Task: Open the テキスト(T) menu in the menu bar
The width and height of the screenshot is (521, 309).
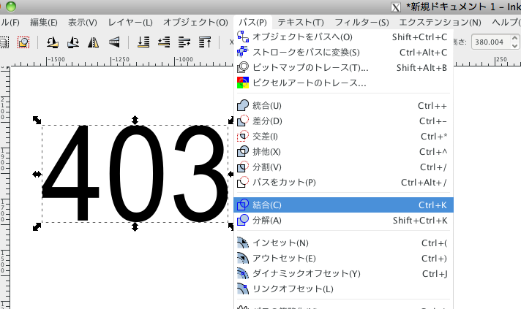Action: [301, 23]
